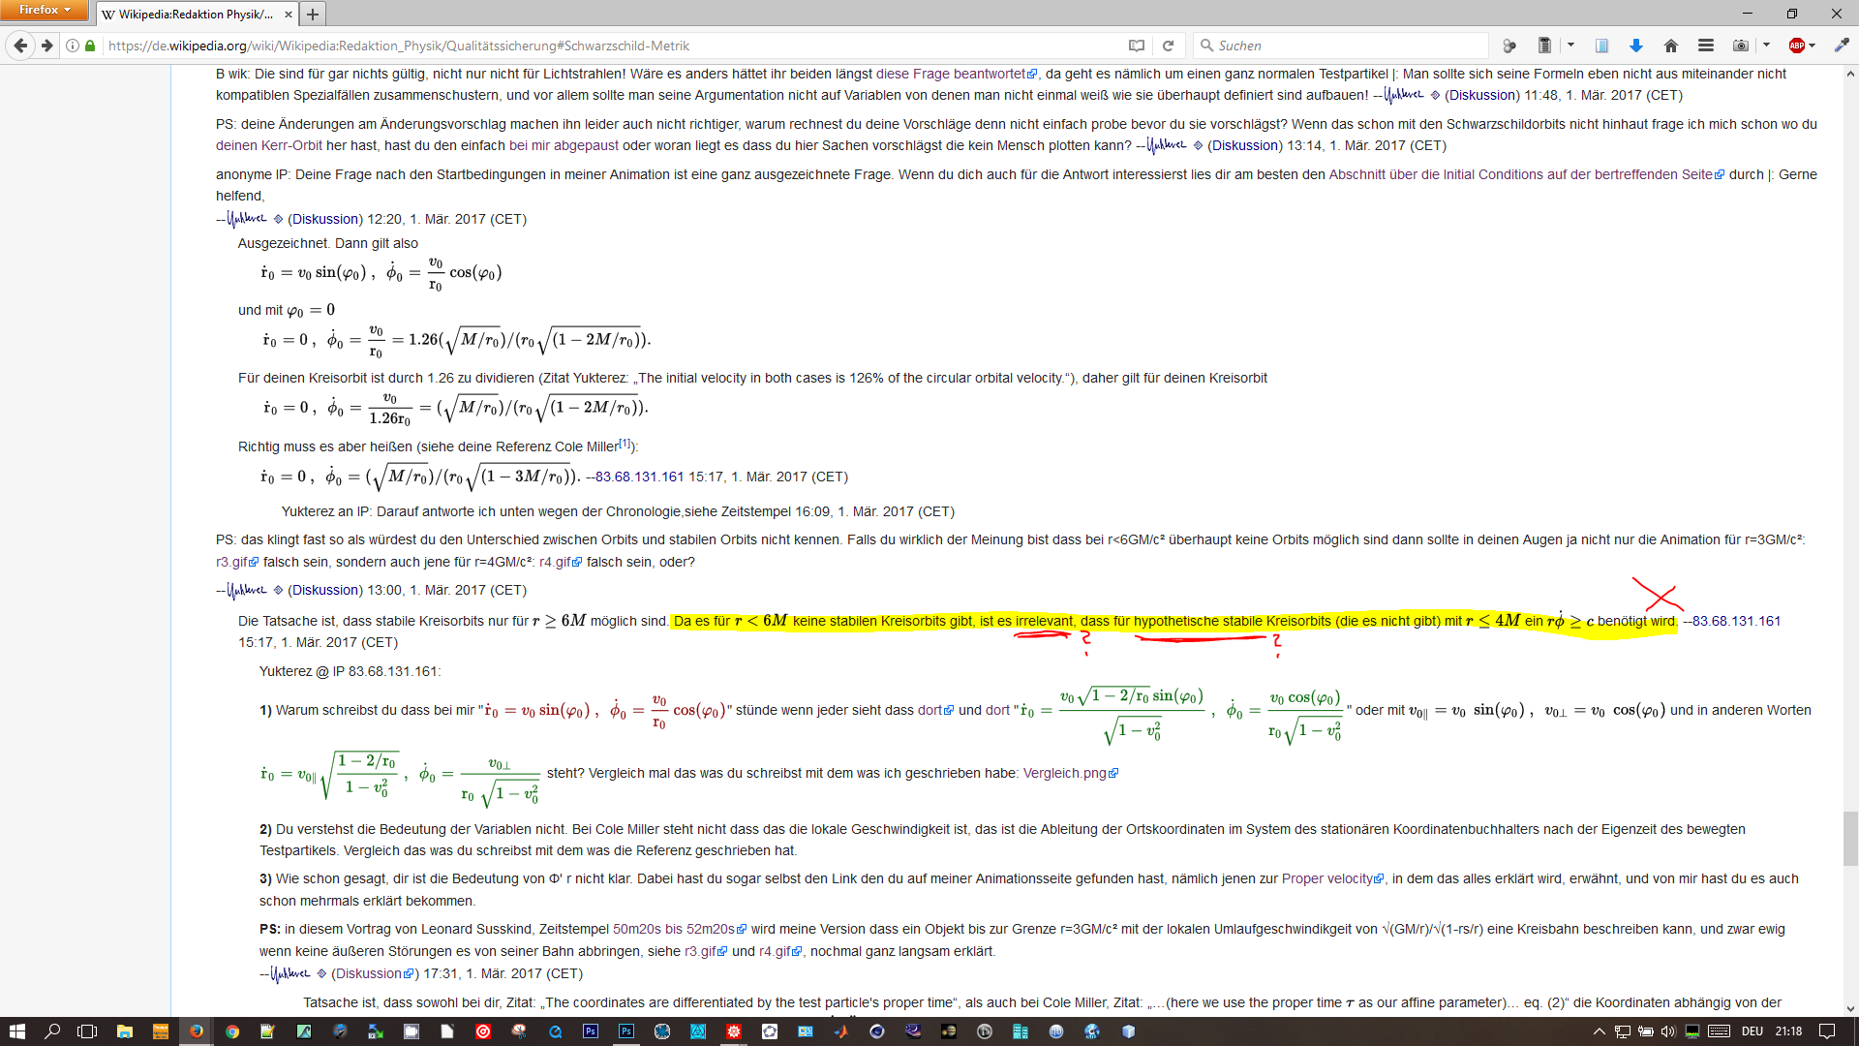
Task: Open the Vergleich.png link
Action: (x=1064, y=773)
